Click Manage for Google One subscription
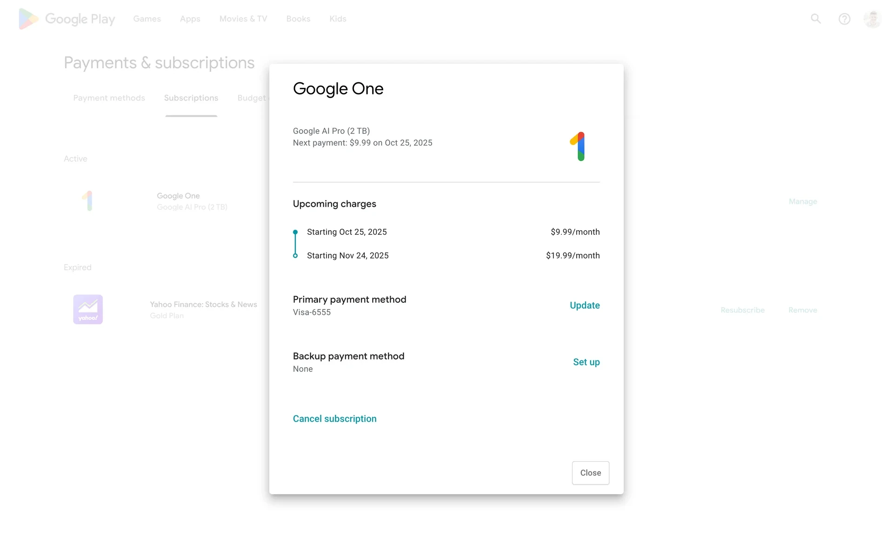The height and width of the screenshot is (558, 893). click(803, 202)
